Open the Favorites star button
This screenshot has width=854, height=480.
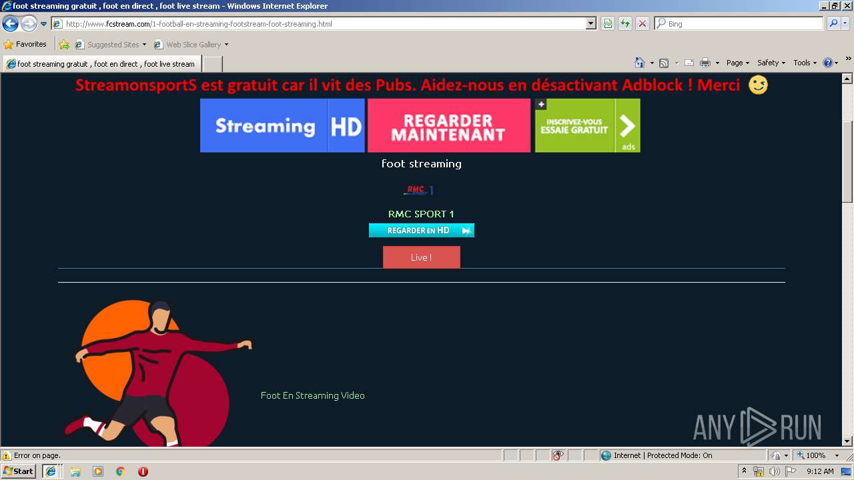point(25,45)
